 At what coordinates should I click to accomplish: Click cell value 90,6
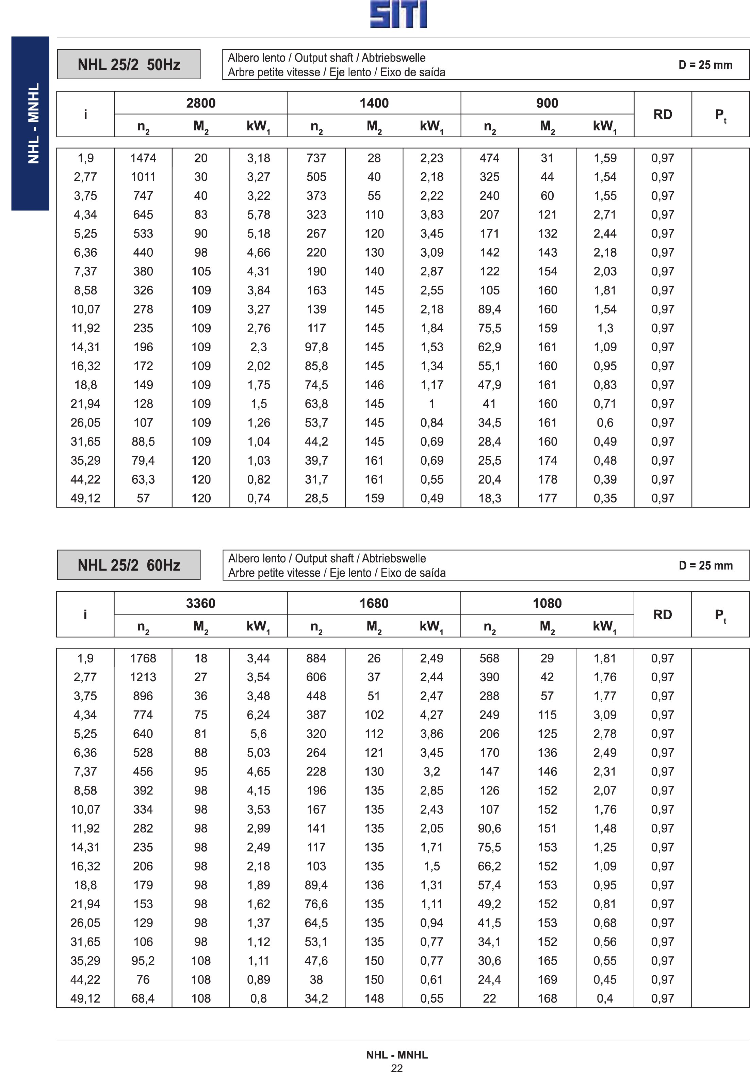click(x=490, y=828)
